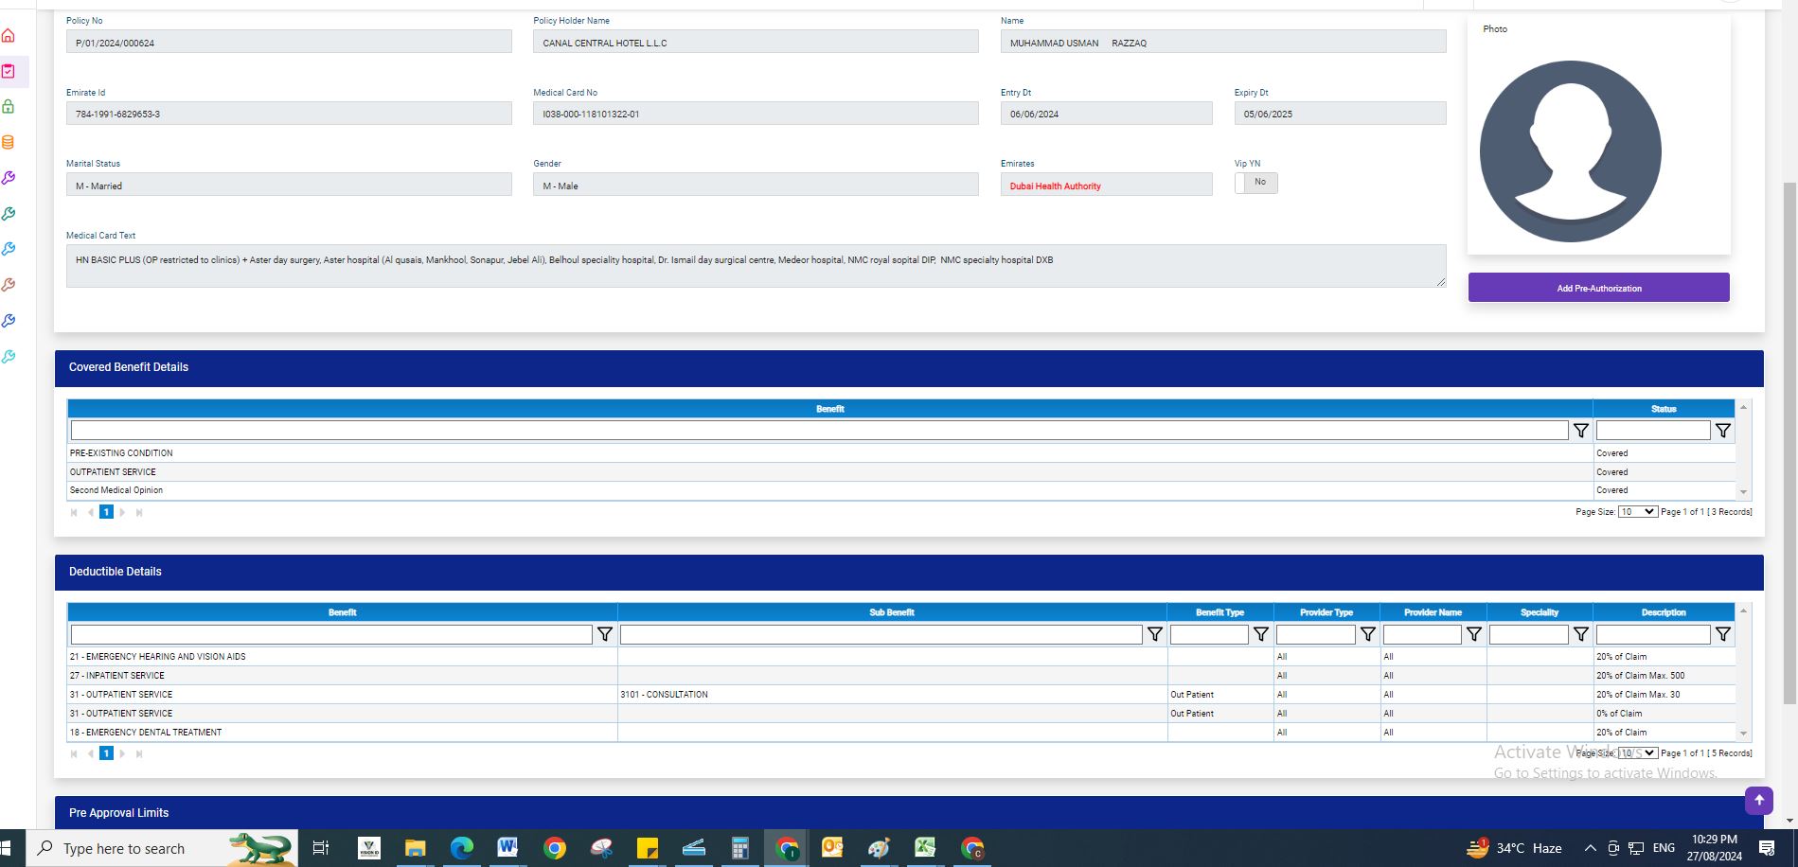This screenshot has width=1798, height=867.
Task: Open Microsoft Word from the taskbar
Action: coord(507,848)
